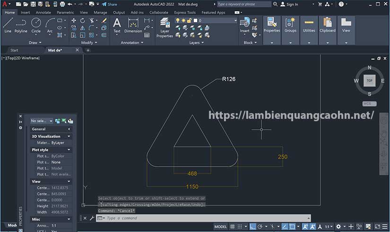
Task: Click the Fillet tool icon
Action: (92, 27)
